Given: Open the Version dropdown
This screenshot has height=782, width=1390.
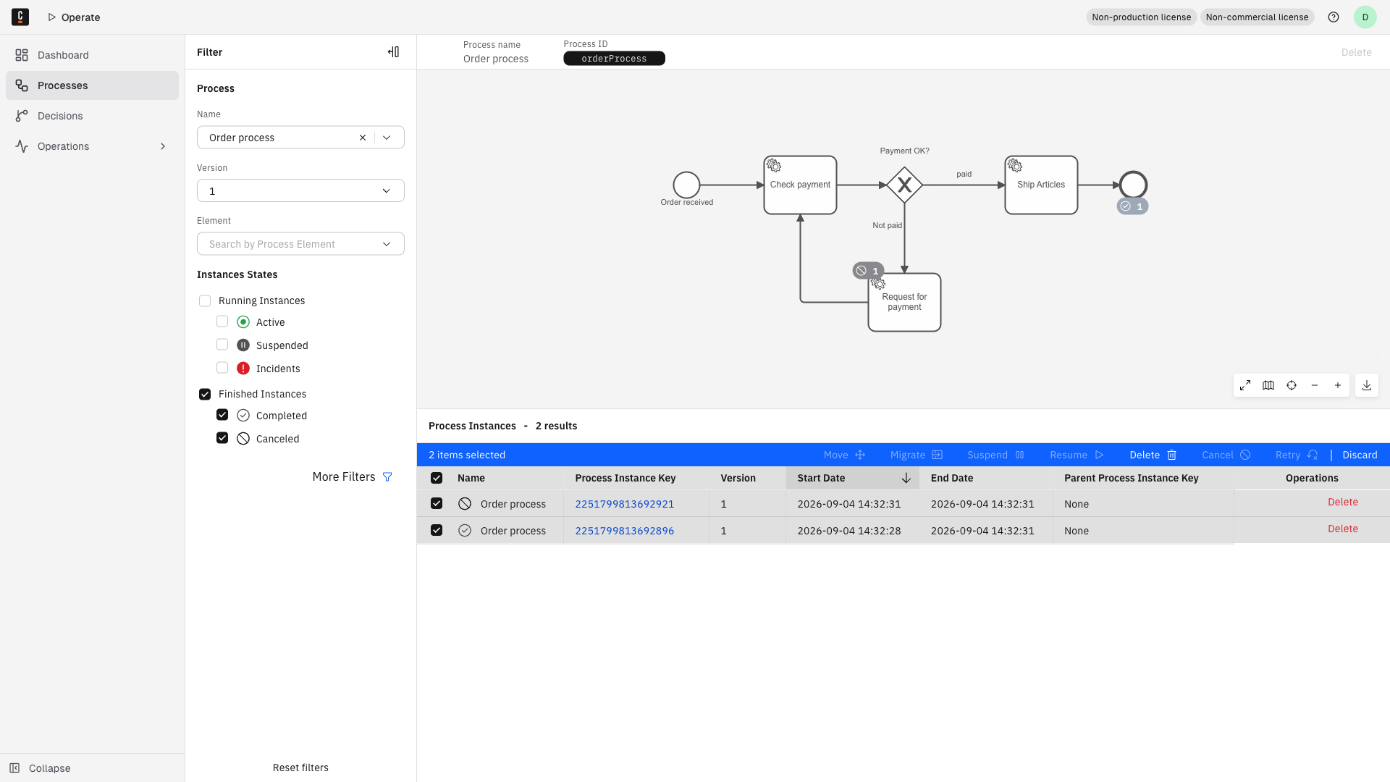Looking at the screenshot, I should tap(300, 190).
